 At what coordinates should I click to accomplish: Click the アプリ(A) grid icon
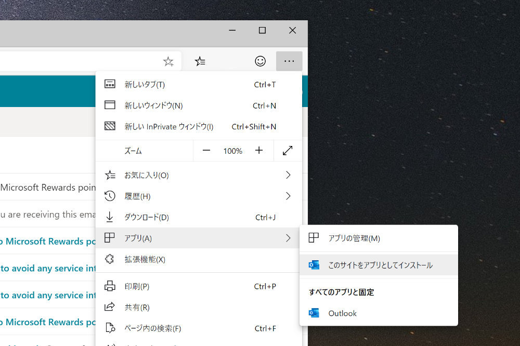click(109, 237)
